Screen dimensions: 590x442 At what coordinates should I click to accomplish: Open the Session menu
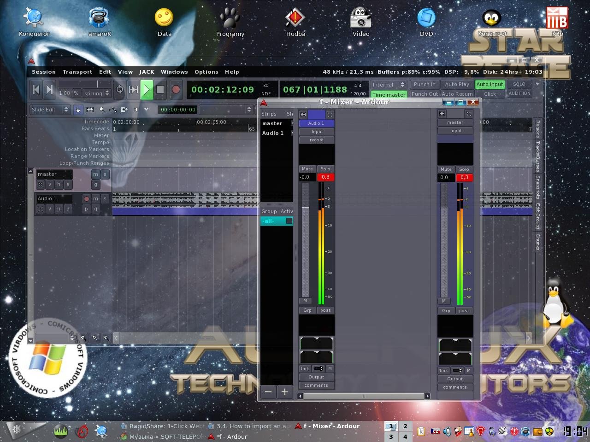click(x=44, y=72)
